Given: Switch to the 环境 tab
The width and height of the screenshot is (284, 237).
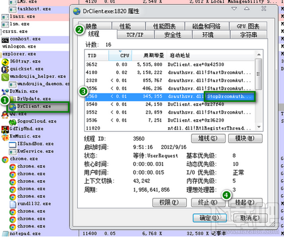Looking at the screenshot, I should [211, 35].
